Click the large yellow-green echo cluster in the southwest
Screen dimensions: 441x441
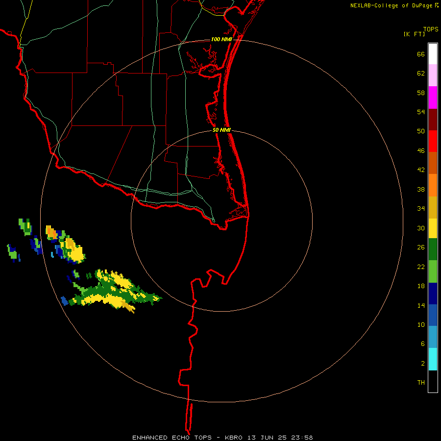(115, 291)
